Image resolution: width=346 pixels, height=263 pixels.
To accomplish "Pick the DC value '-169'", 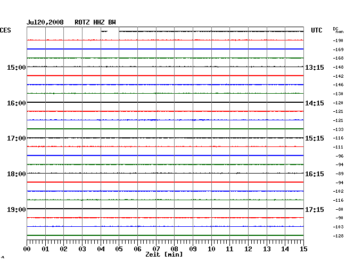I will click(338, 50).
